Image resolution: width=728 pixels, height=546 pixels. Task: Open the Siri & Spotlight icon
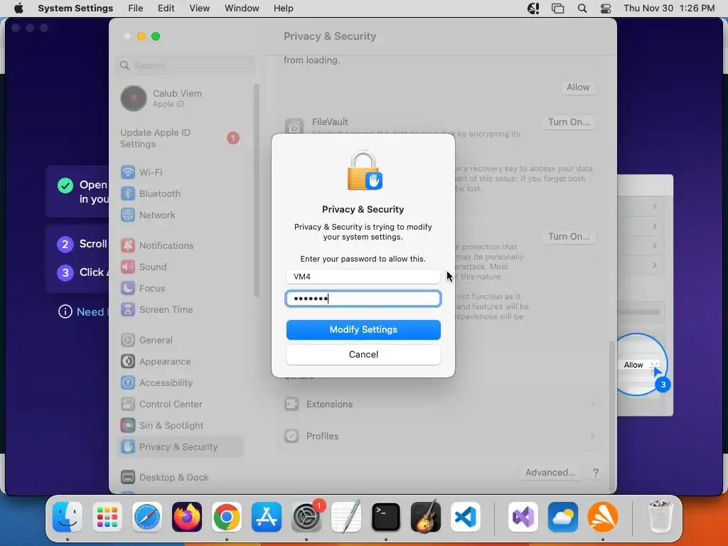coord(128,426)
